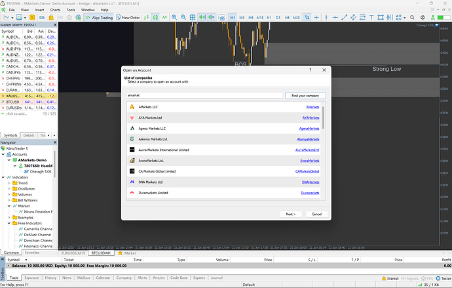The image size is (452, 288).
Task: Open new chart dropdown arrow
Action: [12, 18]
